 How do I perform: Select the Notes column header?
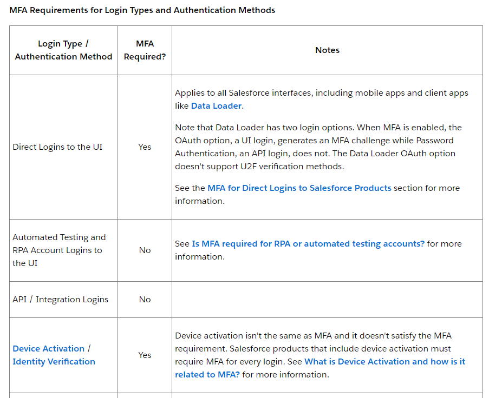click(327, 50)
